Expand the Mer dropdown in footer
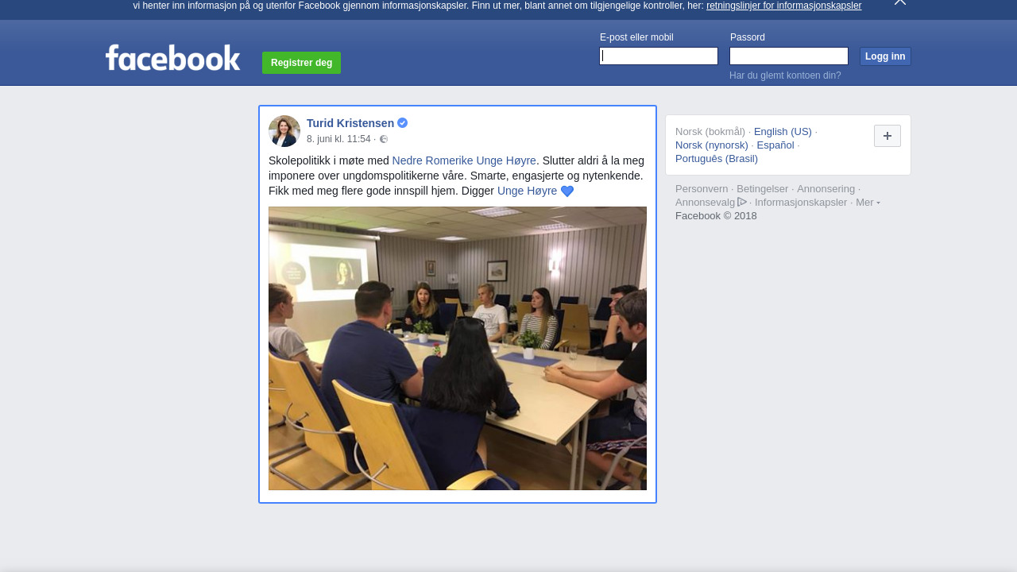1017x572 pixels. 868,203
